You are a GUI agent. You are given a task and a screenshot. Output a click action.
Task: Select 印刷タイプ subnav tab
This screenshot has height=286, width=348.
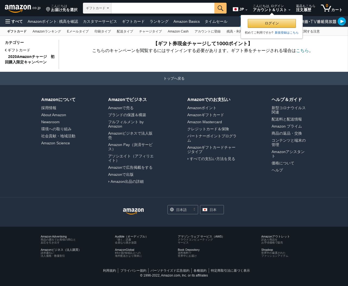103,31
